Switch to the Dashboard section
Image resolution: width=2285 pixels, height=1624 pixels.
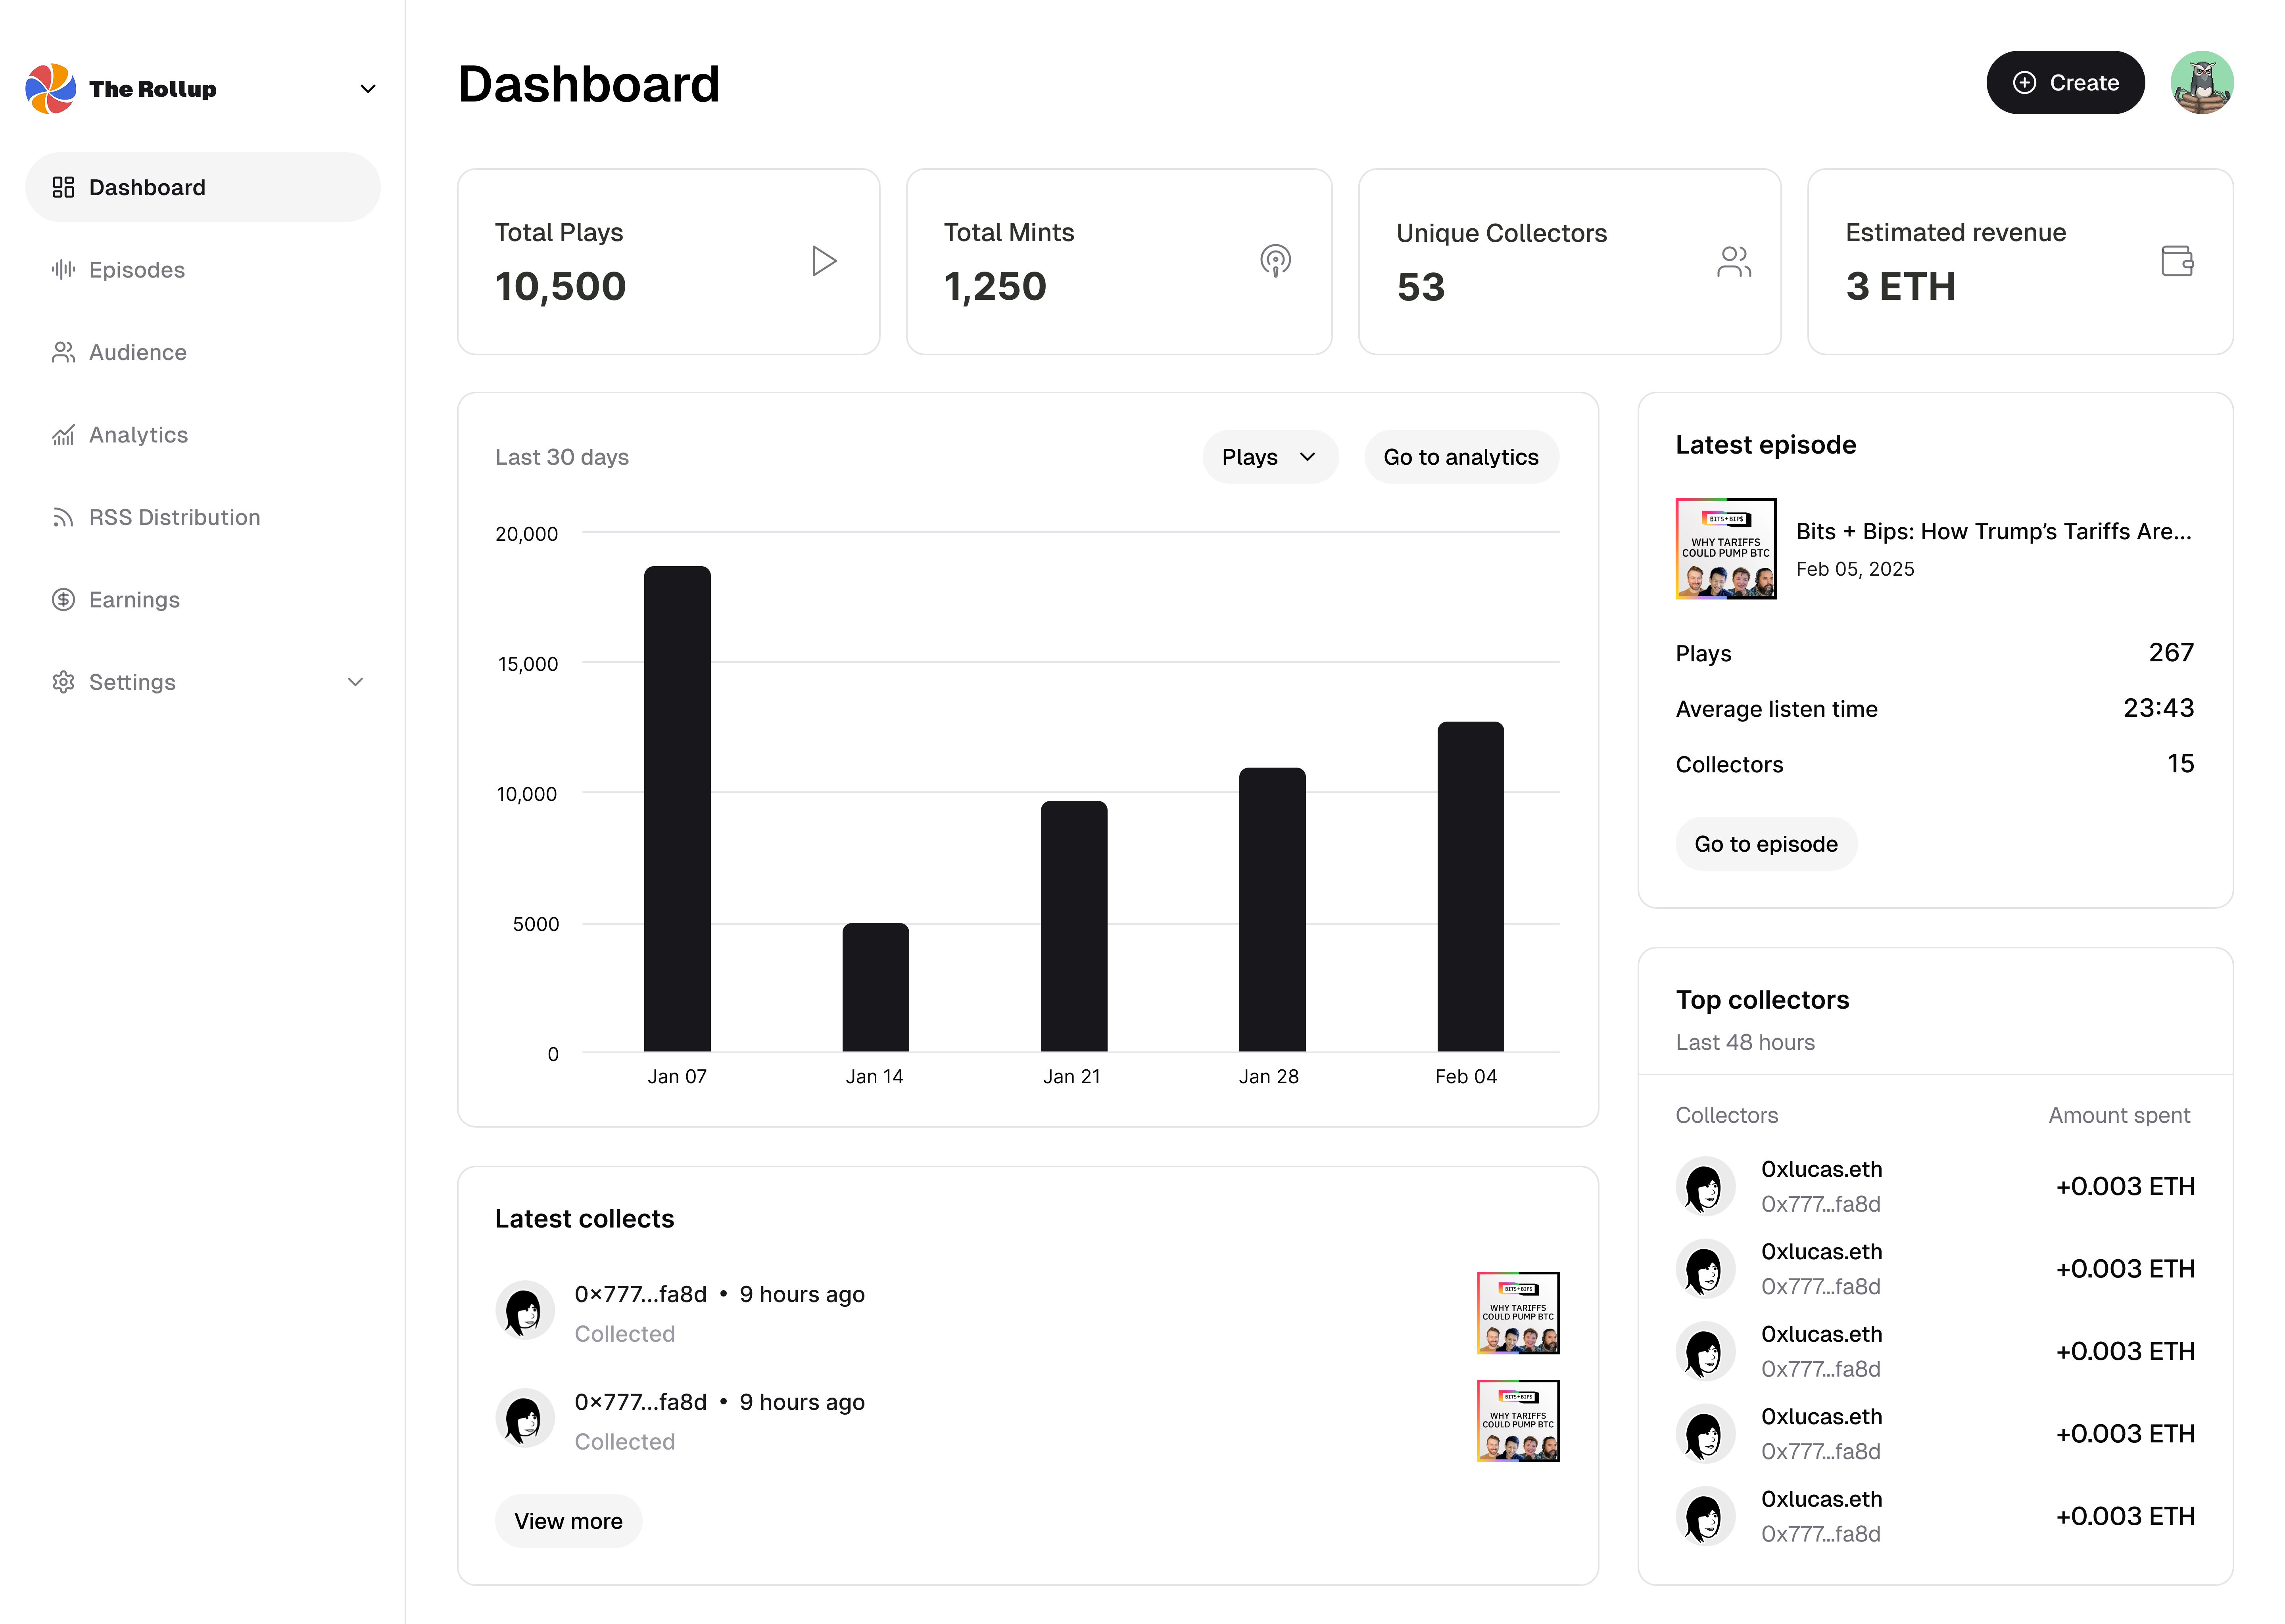tap(147, 187)
